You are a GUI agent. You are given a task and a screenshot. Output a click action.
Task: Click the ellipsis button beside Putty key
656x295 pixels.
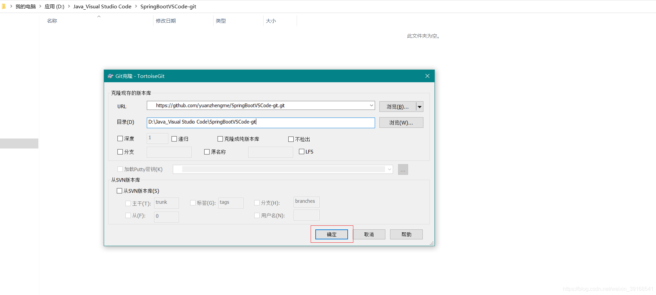[403, 169]
